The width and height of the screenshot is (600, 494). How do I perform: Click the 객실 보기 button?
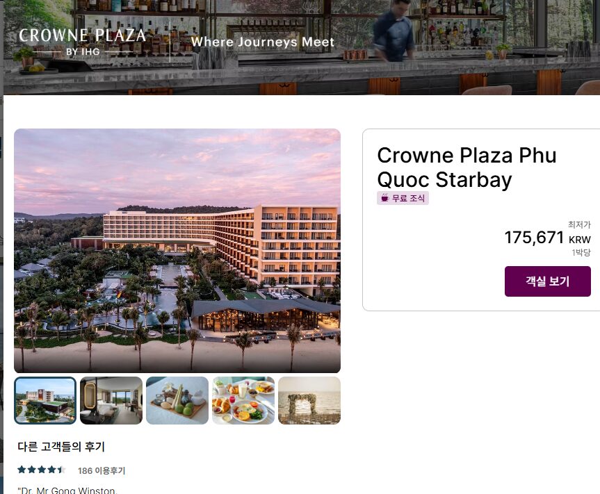(547, 281)
